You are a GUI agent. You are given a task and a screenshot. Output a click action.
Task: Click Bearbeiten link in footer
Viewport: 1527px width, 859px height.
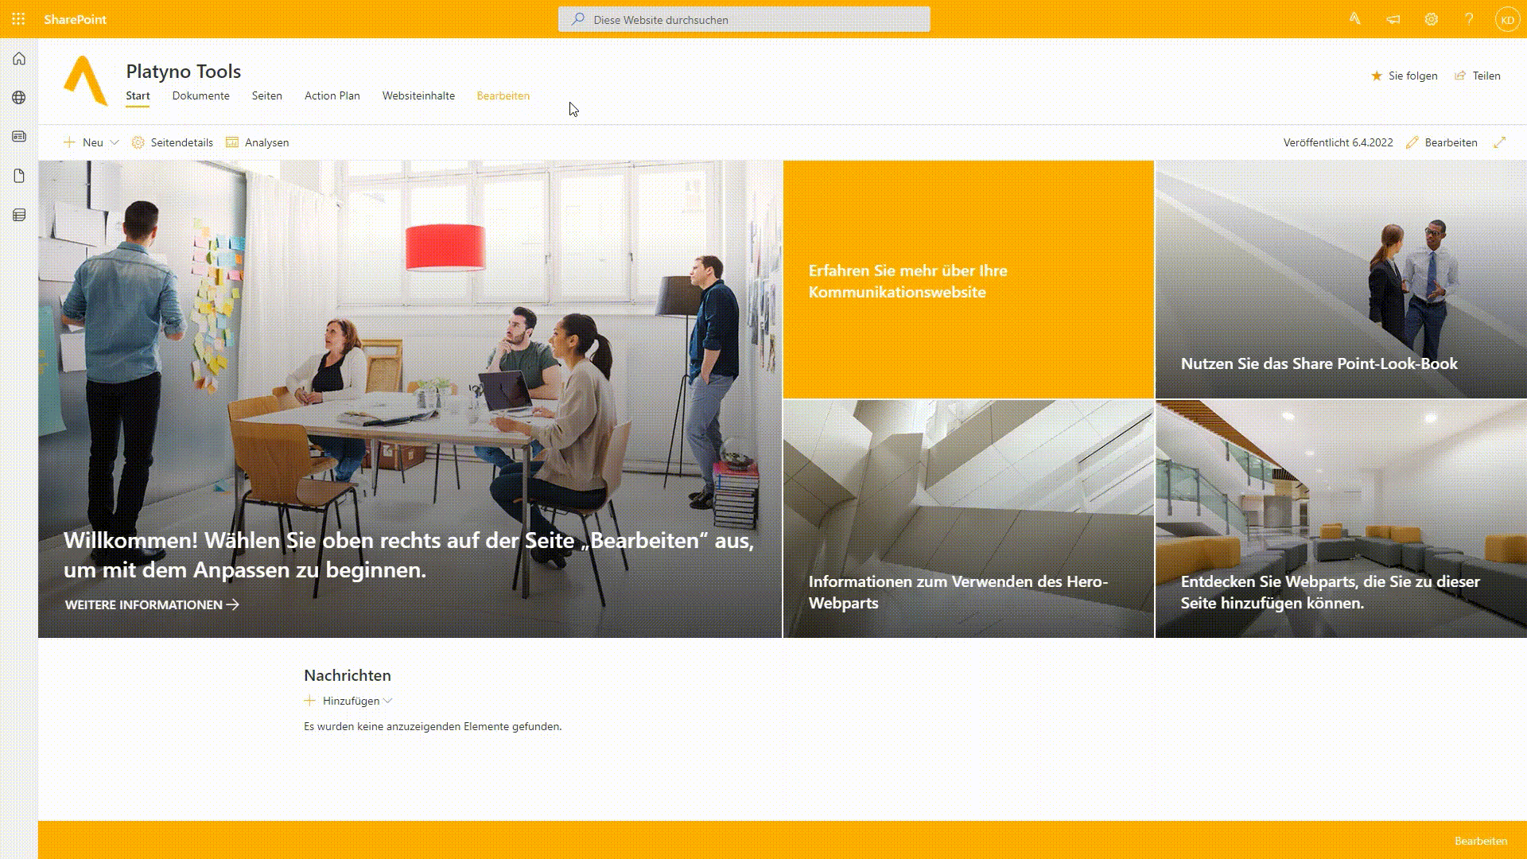pos(1481,841)
